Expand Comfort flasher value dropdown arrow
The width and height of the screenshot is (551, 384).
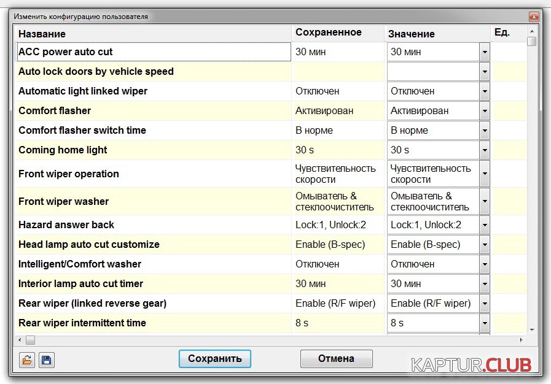point(485,111)
